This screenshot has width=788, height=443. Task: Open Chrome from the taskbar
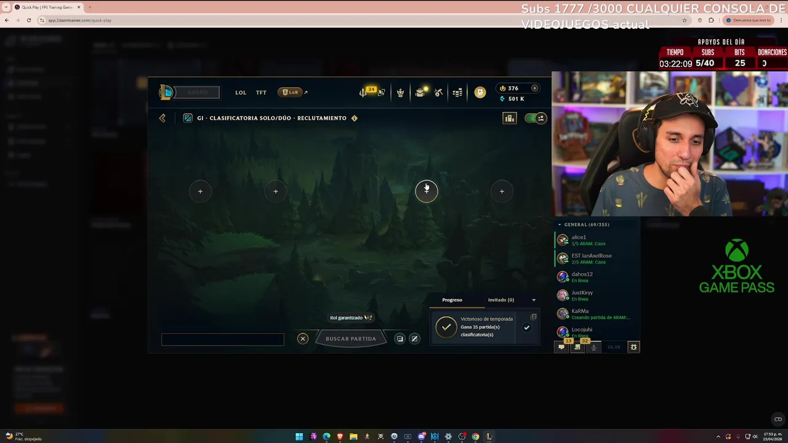[x=475, y=437]
